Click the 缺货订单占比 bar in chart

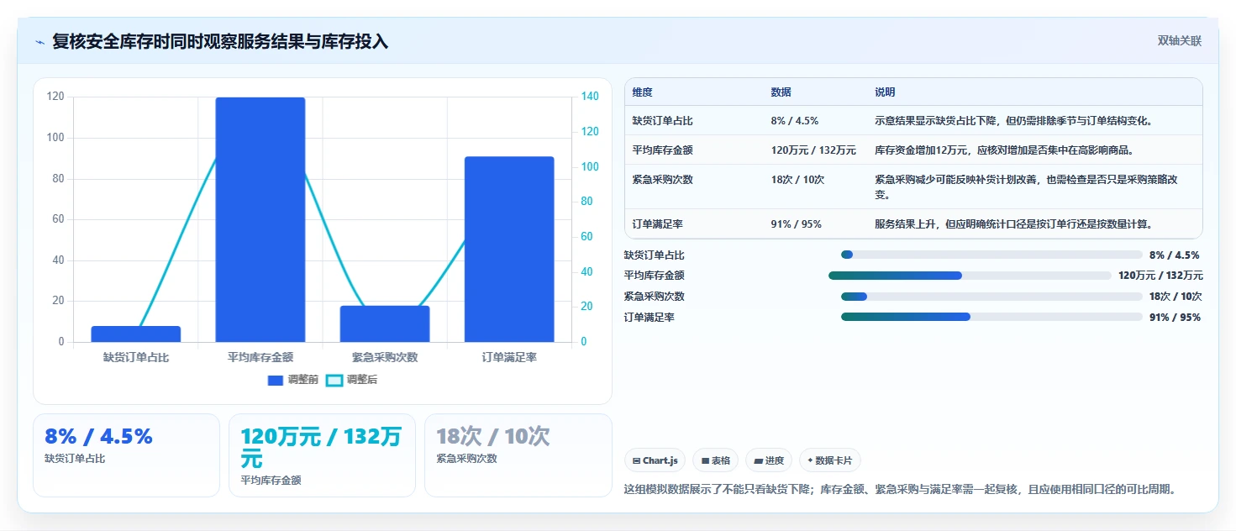coord(136,334)
